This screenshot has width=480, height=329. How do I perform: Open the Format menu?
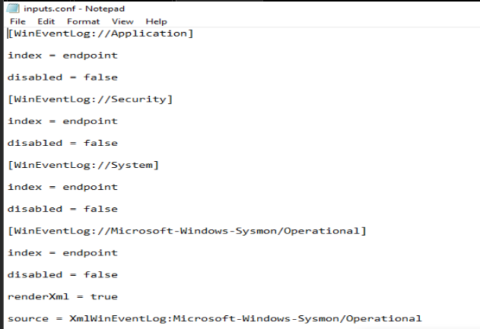coord(83,21)
